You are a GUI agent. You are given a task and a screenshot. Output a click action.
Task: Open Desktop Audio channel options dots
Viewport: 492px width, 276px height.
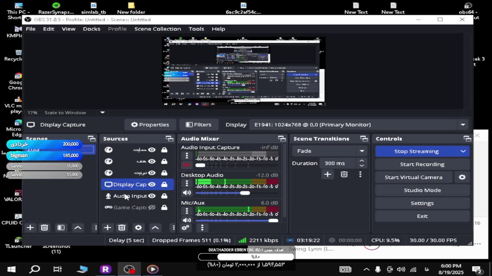187,183
